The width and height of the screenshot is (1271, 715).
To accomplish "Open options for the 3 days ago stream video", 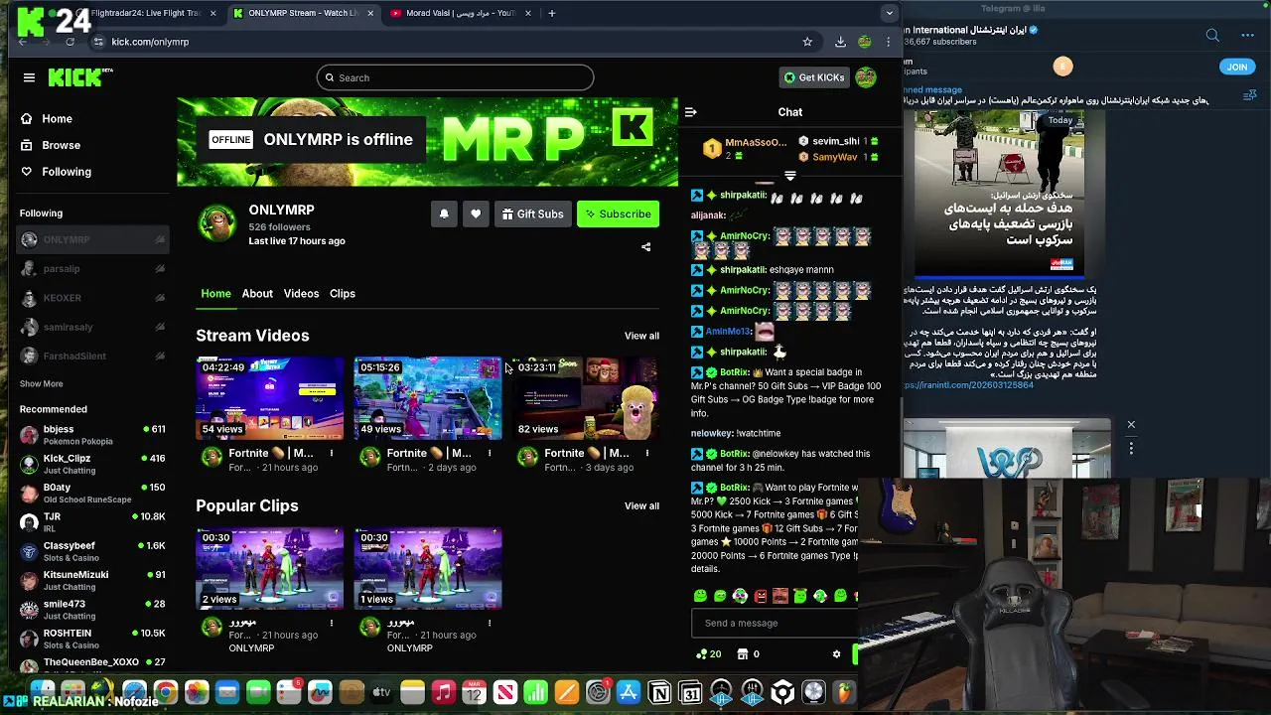I will (647, 453).
